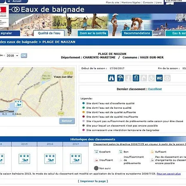Click the 2015 column header
This screenshot has height=186, width=186.
pos(24,144)
